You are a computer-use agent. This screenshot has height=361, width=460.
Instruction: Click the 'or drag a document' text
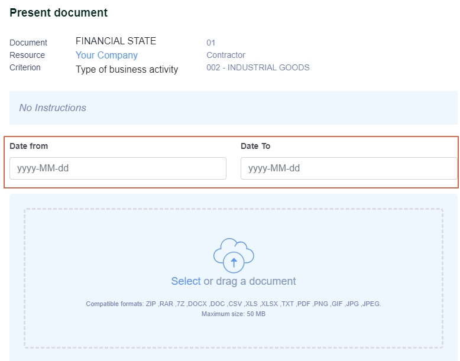(x=250, y=281)
